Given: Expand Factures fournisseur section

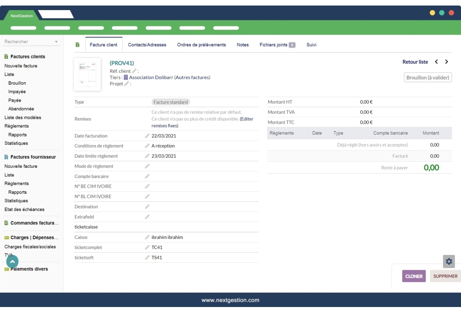Looking at the screenshot, I should pos(33,157).
